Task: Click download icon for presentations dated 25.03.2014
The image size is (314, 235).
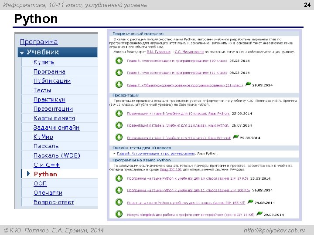Action: (x=119, y=113)
